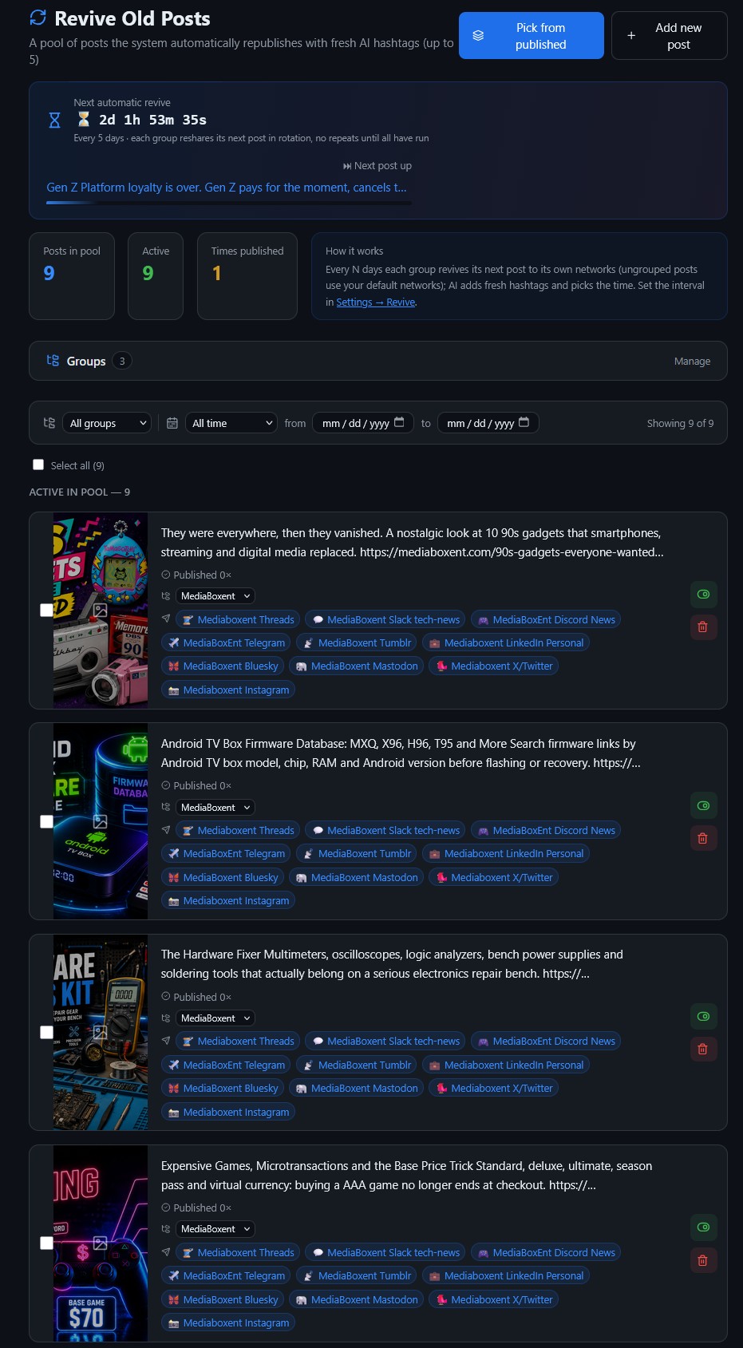
Task: Click the plus icon in Add new post
Action: [631, 36]
